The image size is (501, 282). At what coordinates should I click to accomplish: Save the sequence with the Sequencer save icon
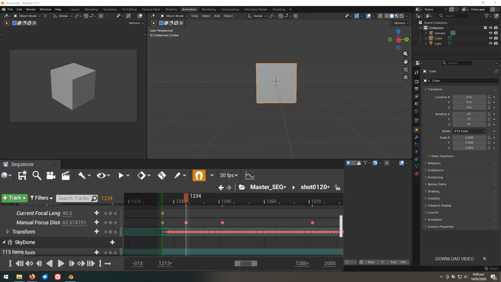22,175
